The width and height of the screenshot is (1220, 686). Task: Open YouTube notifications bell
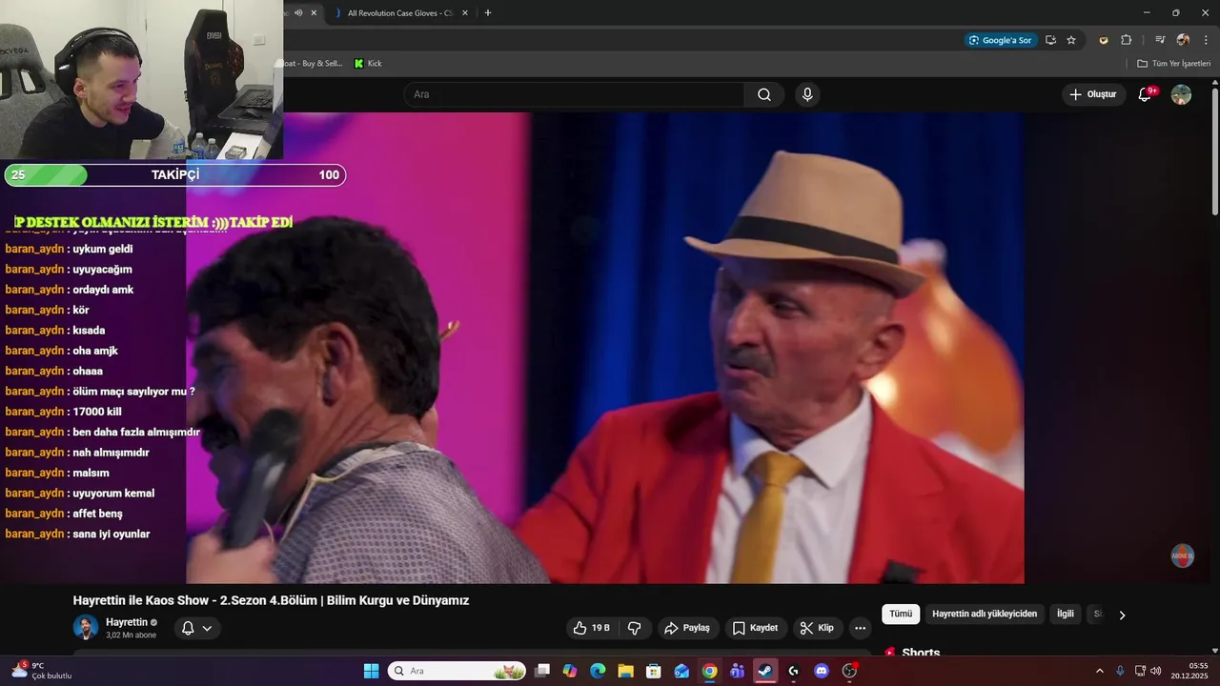[1146, 94]
